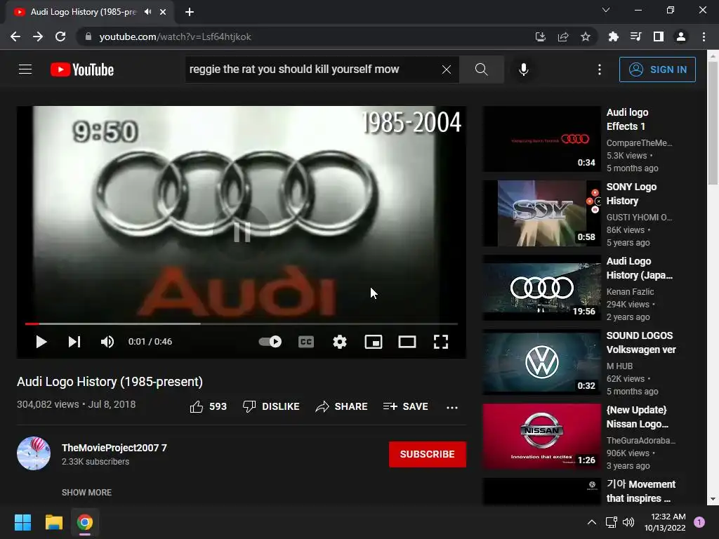This screenshot has width=719, height=539.
Task: Open File Explorer from taskbar
Action: [53, 522]
